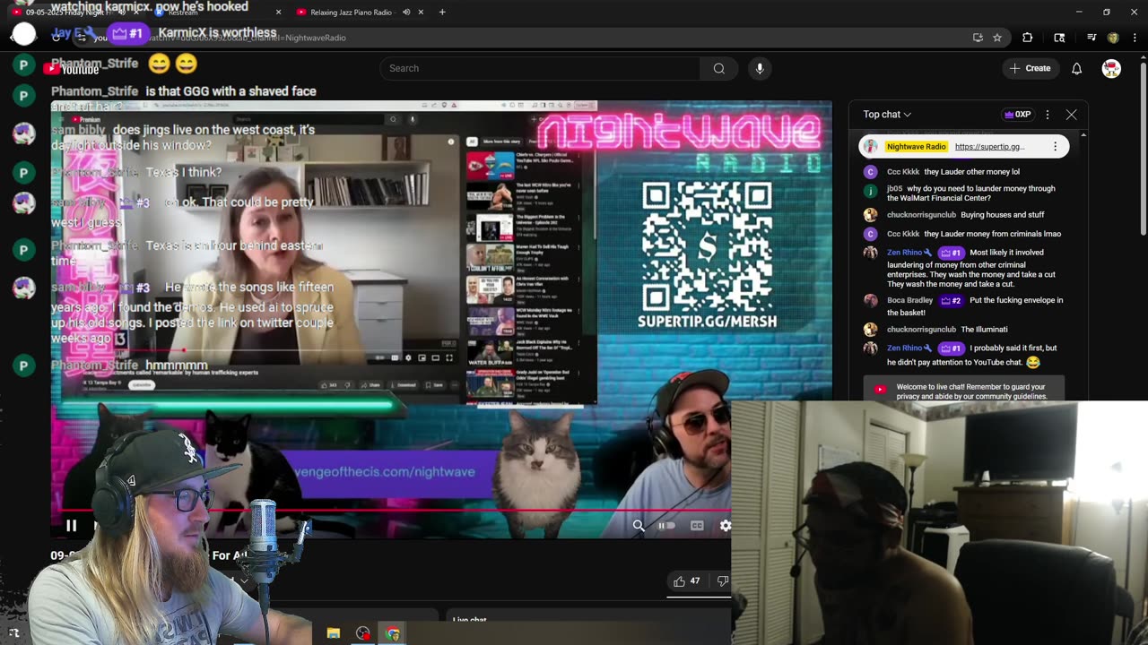Toggle closed captions on the video
The image size is (1148, 645).
[697, 526]
